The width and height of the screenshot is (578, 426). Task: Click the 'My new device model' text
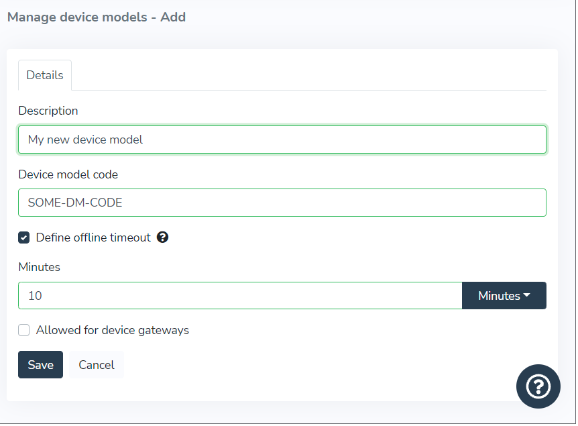pos(86,140)
